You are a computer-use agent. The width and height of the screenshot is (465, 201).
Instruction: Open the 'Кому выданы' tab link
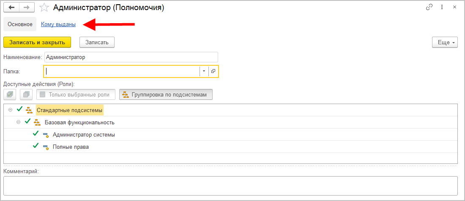coord(58,24)
